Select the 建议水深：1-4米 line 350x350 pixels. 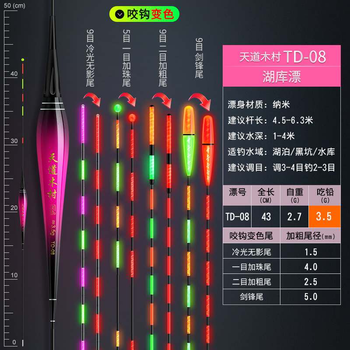click(261, 136)
